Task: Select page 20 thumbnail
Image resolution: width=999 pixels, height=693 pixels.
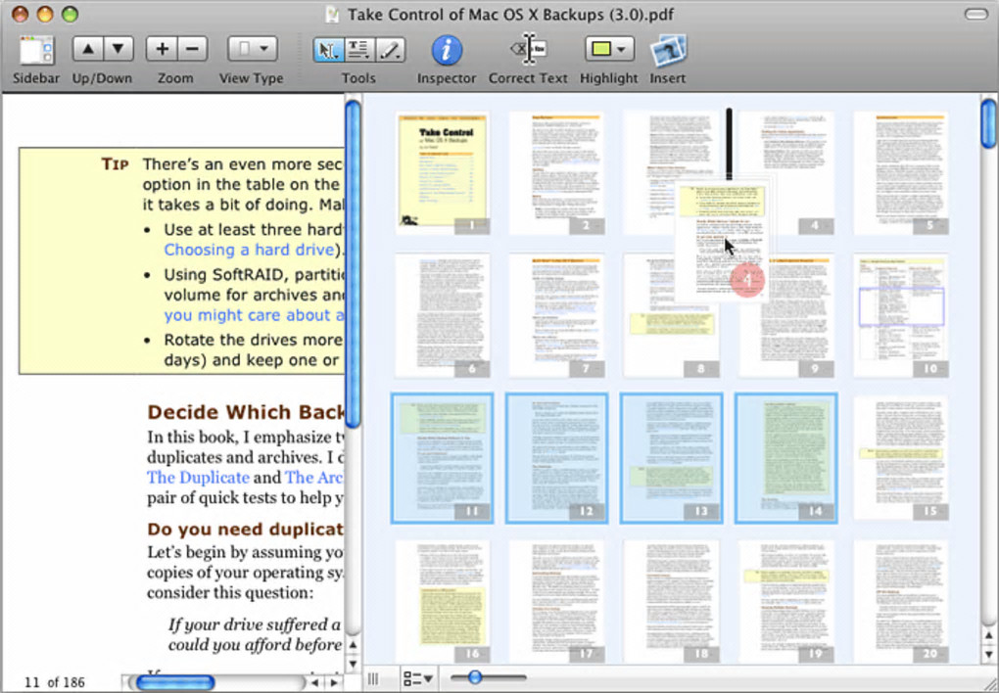Action: tap(901, 601)
